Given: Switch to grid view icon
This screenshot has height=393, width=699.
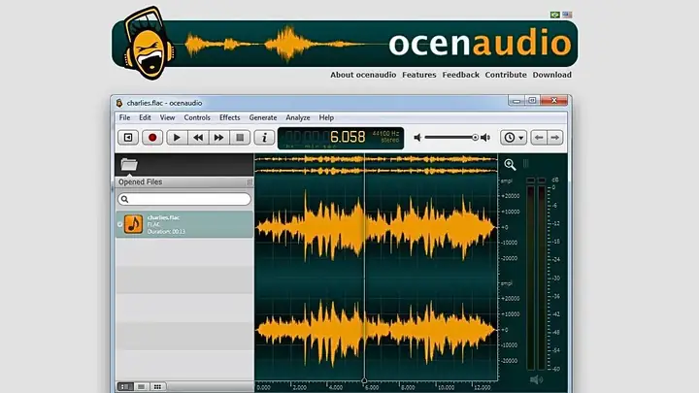Looking at the screenshot, I should tap(157, 387).
